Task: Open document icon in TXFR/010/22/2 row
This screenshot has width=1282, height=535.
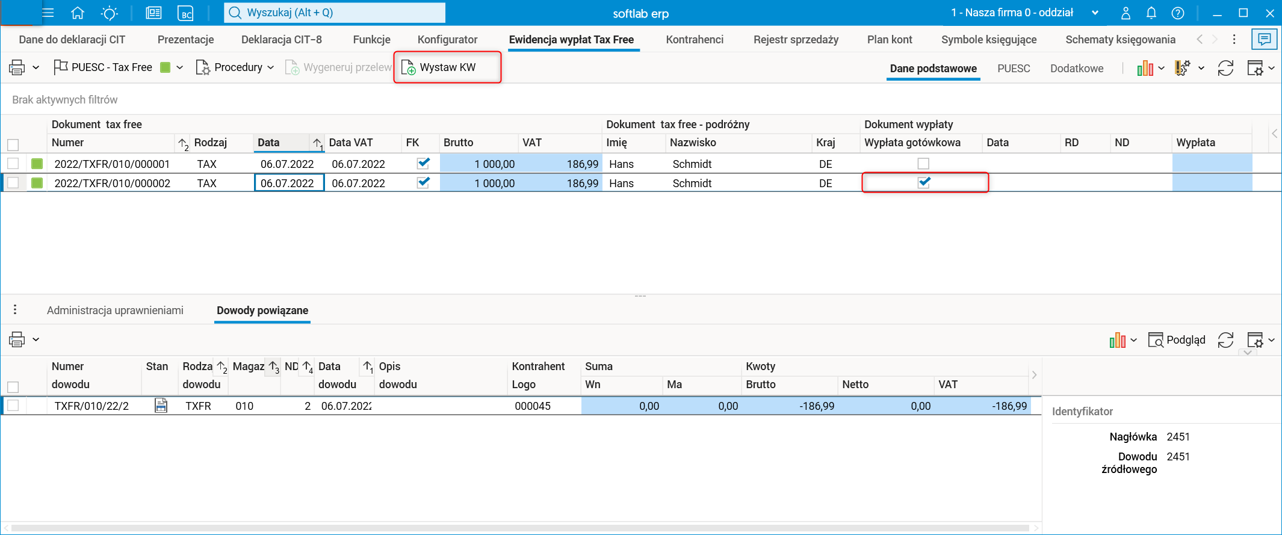Action: [x=161, y=406]
